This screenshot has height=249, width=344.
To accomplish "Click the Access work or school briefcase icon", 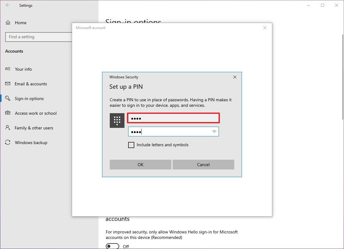I will click(8, 113).
